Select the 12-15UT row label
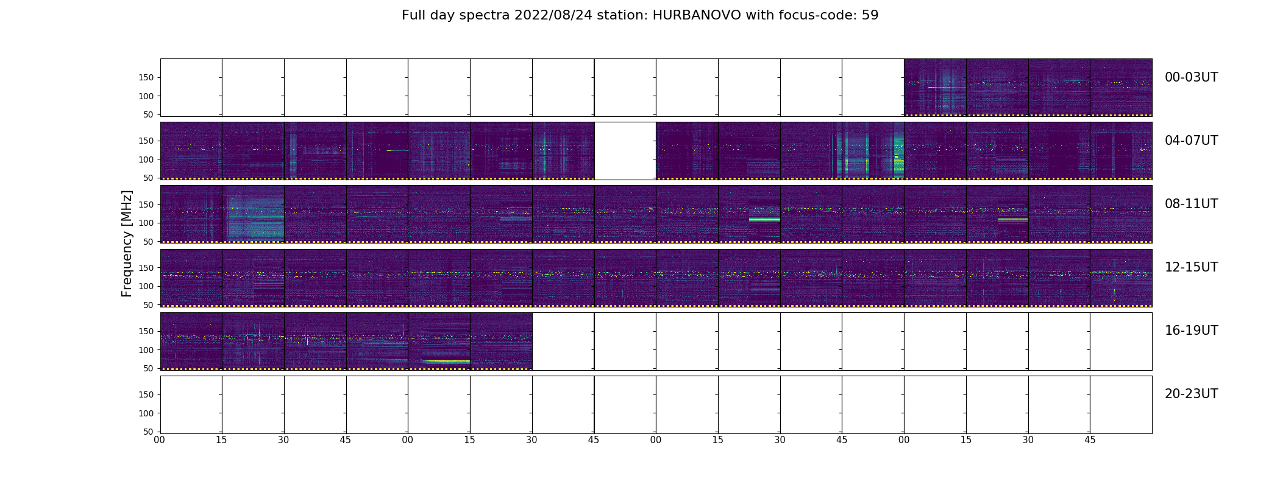This screenshot has height=487, width=1280. (x=1191, y=267)
